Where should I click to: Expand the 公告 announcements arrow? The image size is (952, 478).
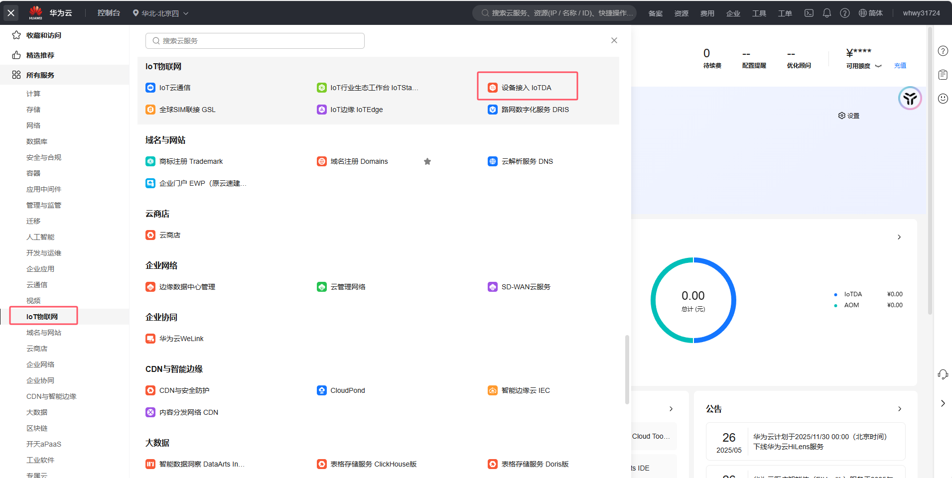tap(900, 409)
